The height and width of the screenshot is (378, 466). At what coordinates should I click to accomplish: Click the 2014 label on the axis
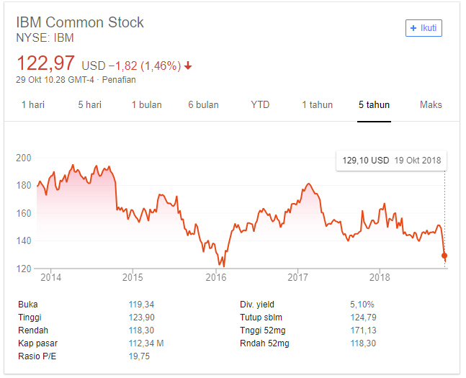pyautogui.click(x=50, y=277)
